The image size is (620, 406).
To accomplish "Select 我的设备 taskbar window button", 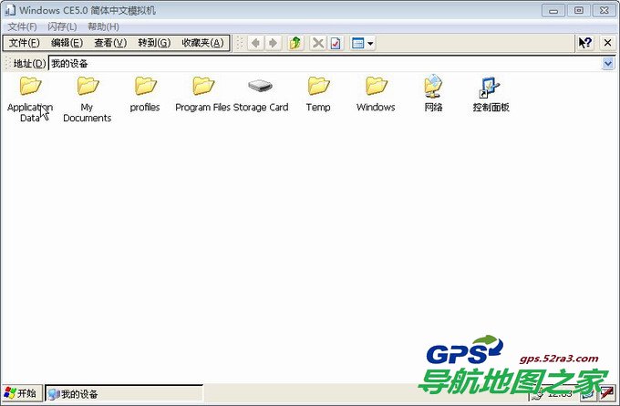I will tap(124, 394).
